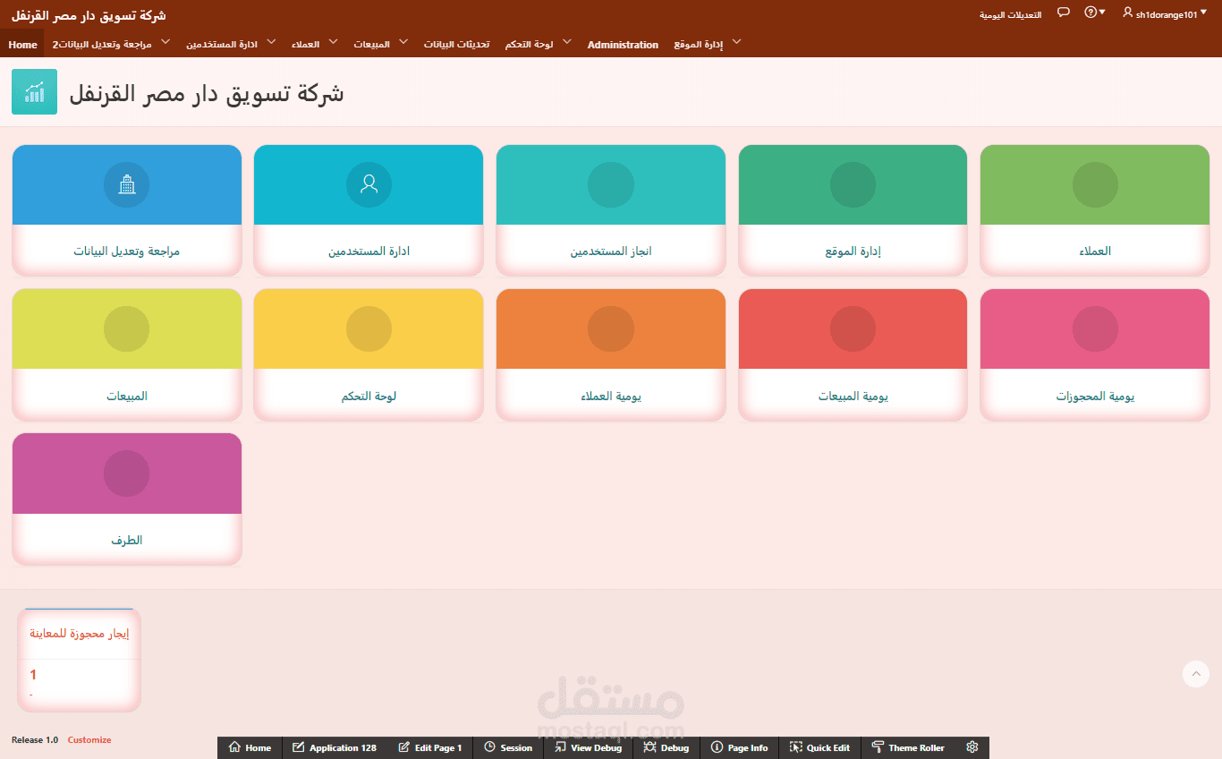Select the Home navigation tab
The image size is (1222, 759).
pyautogui.click(x=22, y=44)
